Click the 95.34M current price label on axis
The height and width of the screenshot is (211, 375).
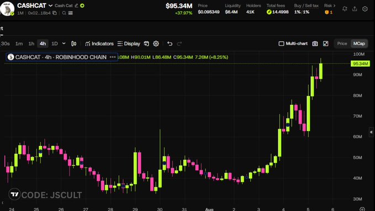(360, 63)
